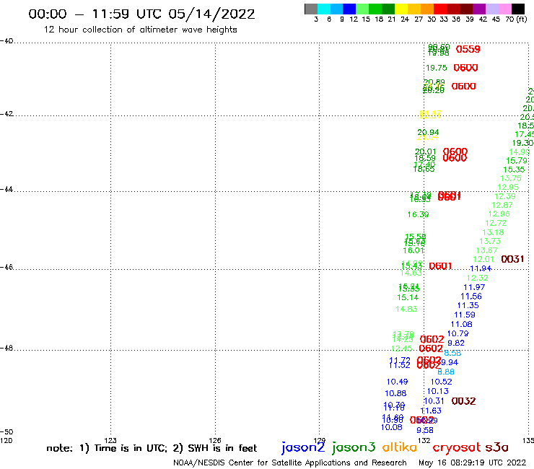Click the cyan swatch in the color scale
Screen dimensions: 534x469
click(x=324, y=9)
